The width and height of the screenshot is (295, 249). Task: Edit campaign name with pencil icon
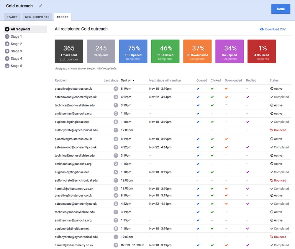tap(40, 6)
